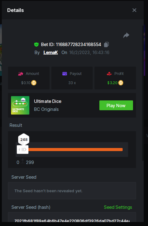The width and height of the screenshot is (148, 226).
Task: Click the dice slider handle
Action: click(23, 150)
